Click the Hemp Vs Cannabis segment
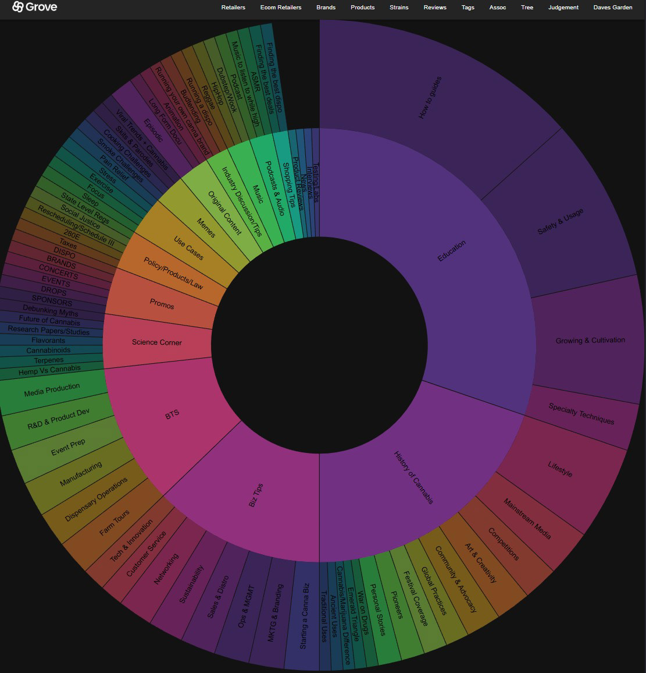The image size is (646, 673). (x=49, y=370)
